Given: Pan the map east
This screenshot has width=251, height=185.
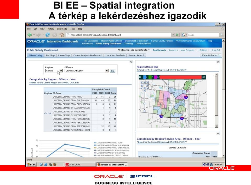Looking at the screenshot, I should pos(147,85).
